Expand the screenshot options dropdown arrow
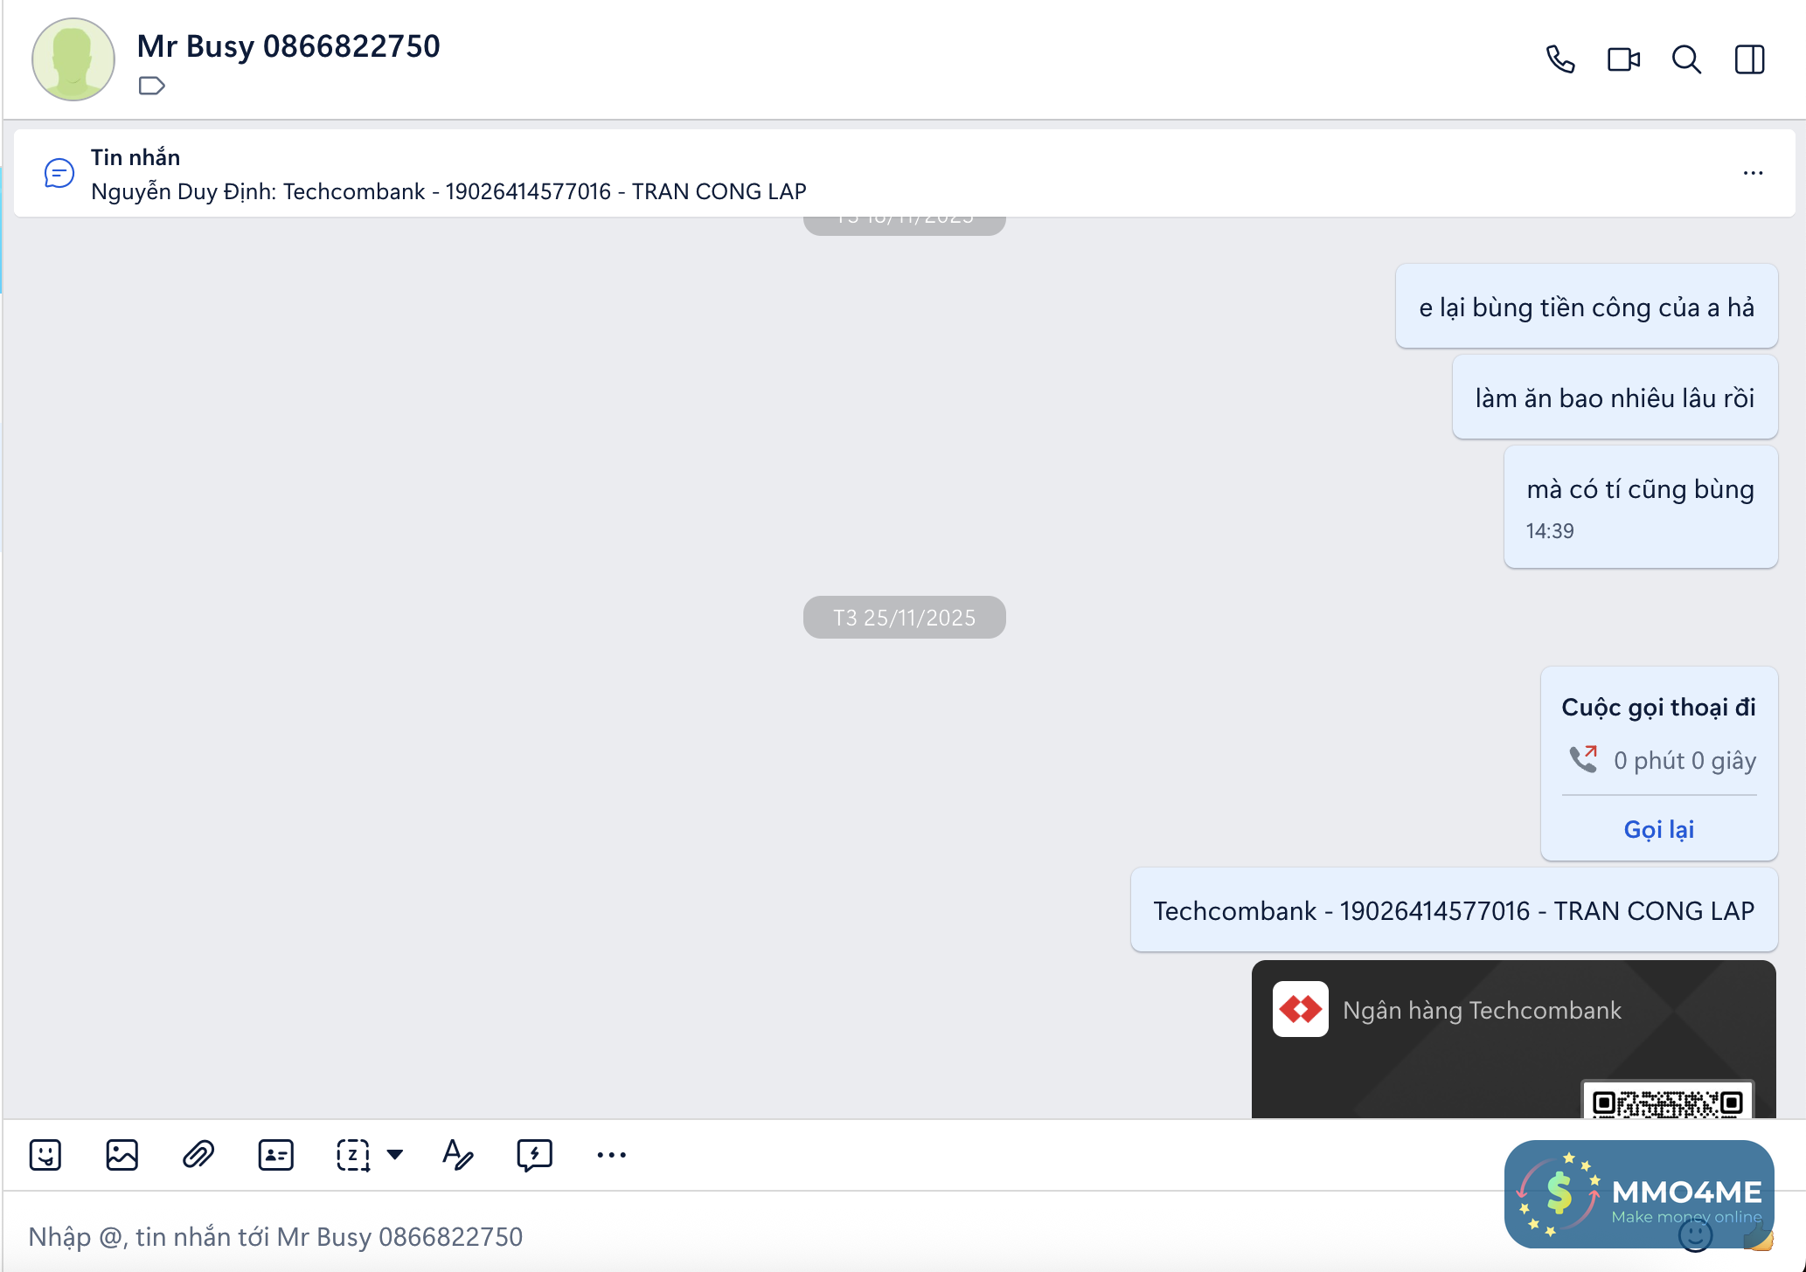Viewport: 1806px width, 1272px height. coord(395,1155)
